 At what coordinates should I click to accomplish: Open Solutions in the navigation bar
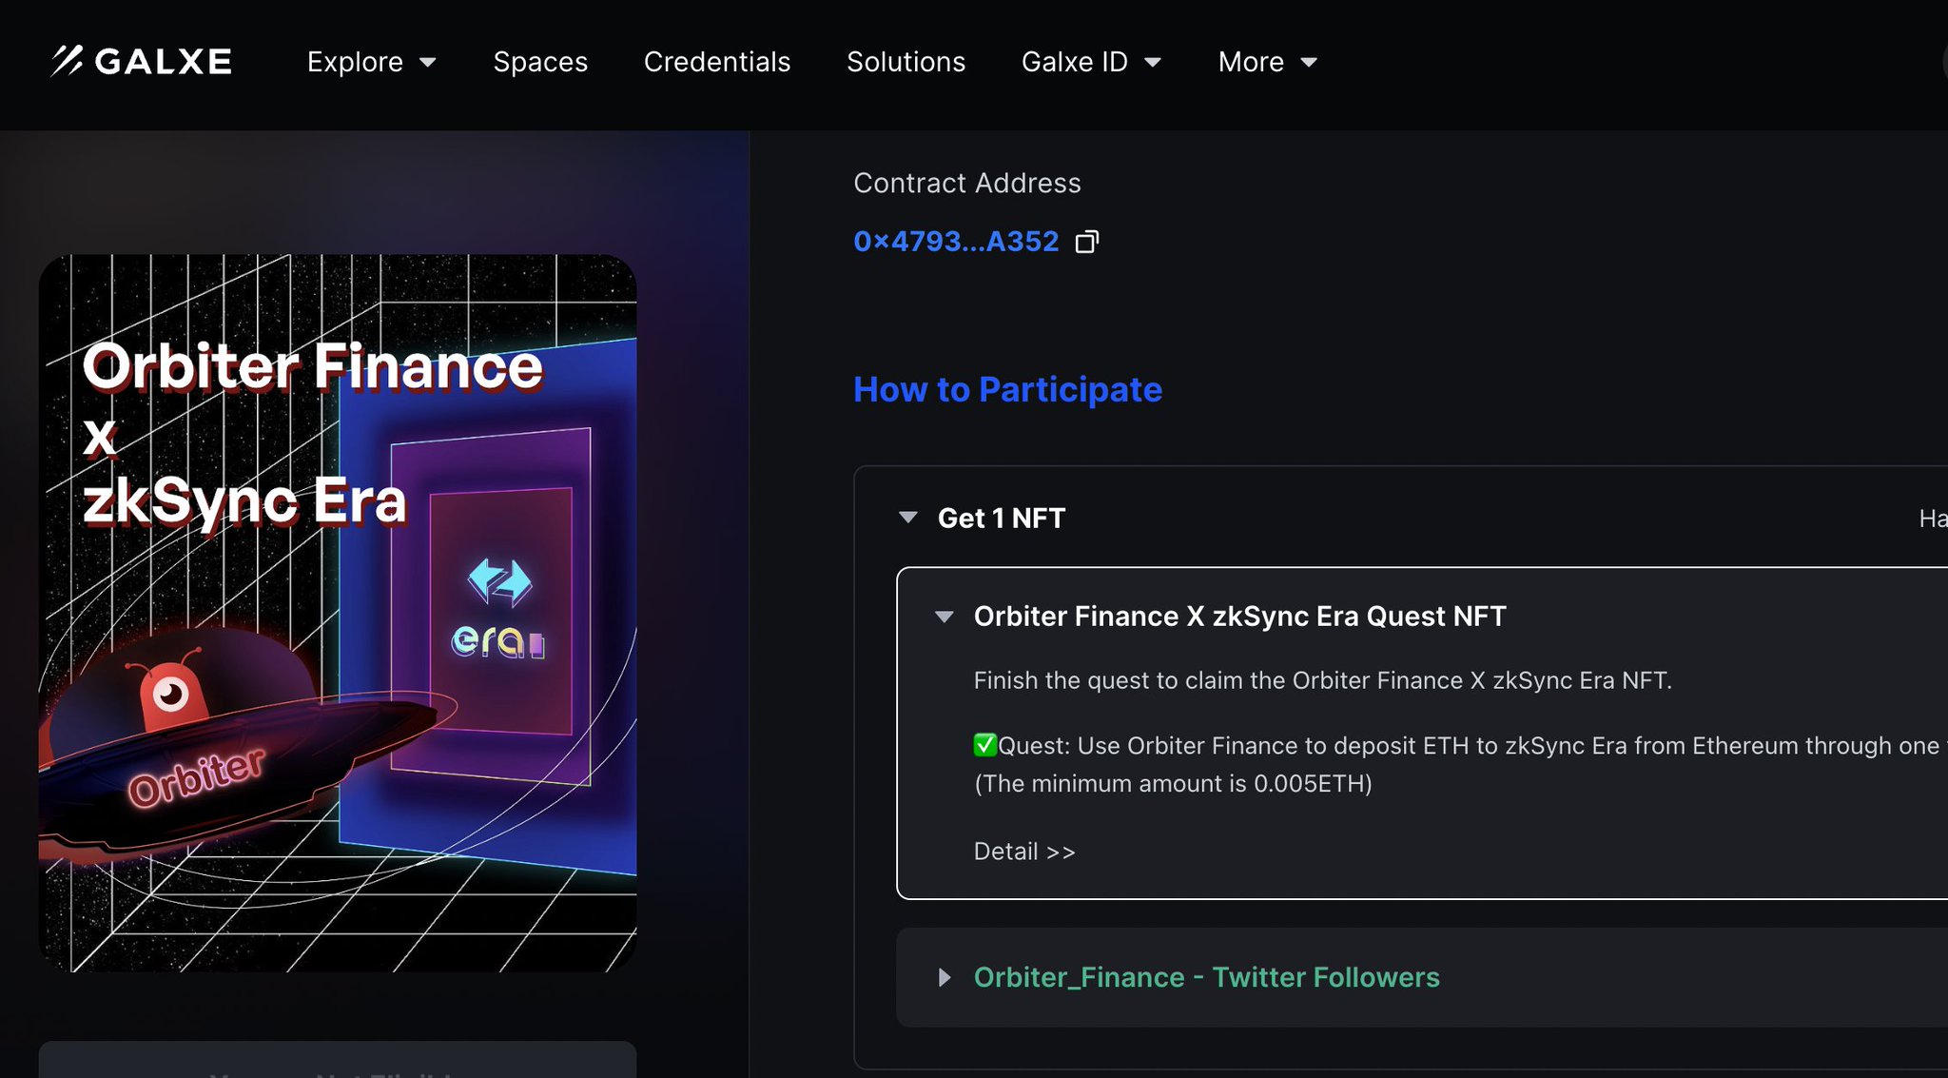pos(906,62)
